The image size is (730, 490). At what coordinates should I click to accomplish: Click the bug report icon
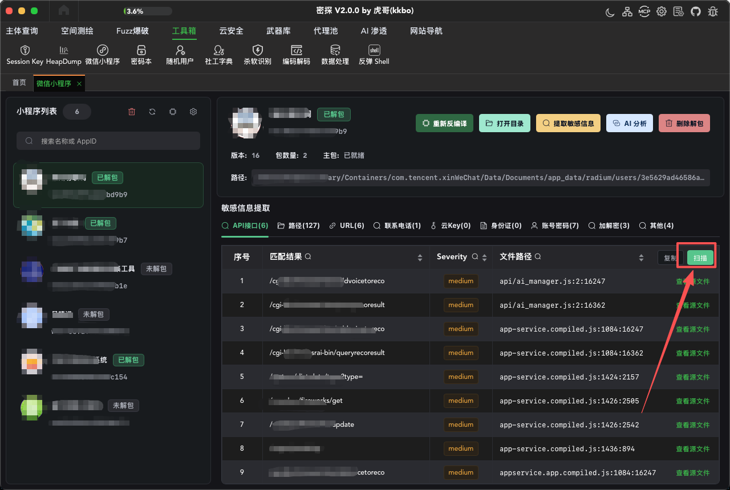pyautogui.click(x=713, y=11)
